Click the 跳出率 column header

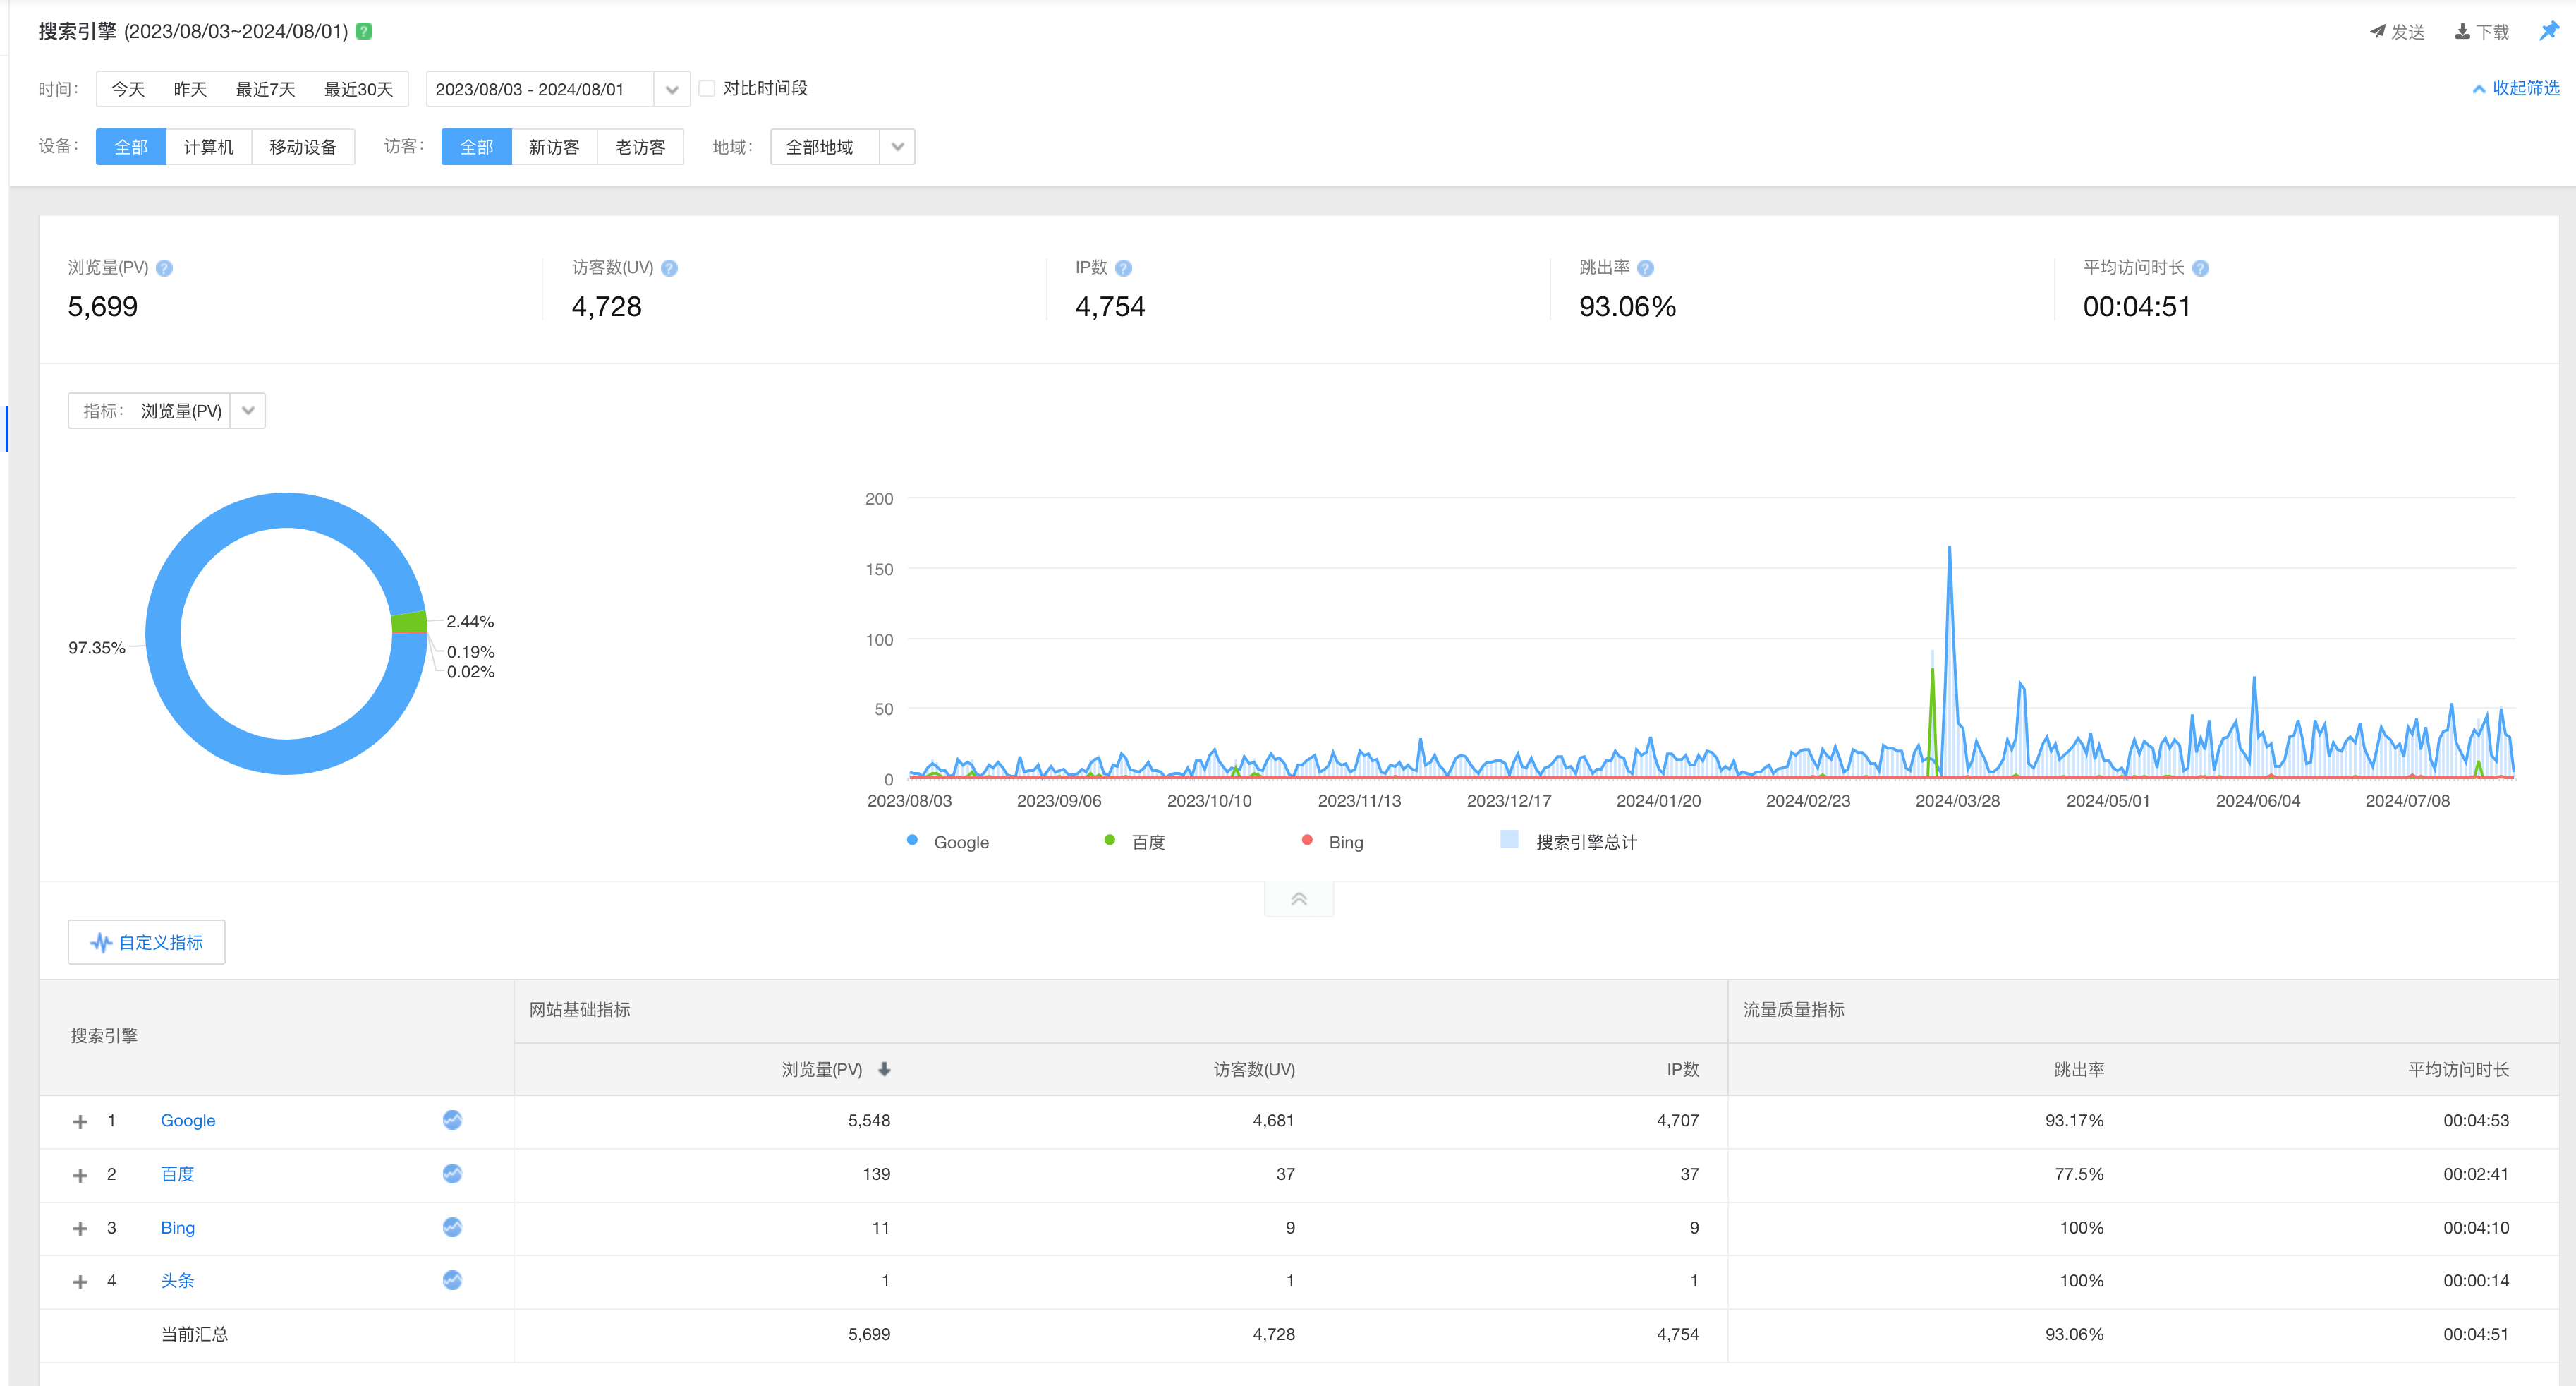coord(2079,1068)
